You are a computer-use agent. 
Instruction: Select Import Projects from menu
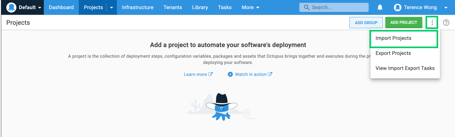pos(393,38)
